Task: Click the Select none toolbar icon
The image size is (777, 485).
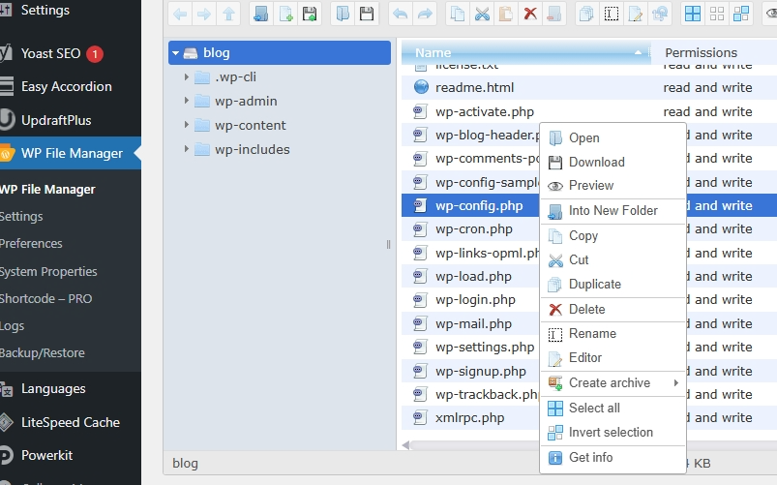Action: pyautogui.click(x=717, y=14)
